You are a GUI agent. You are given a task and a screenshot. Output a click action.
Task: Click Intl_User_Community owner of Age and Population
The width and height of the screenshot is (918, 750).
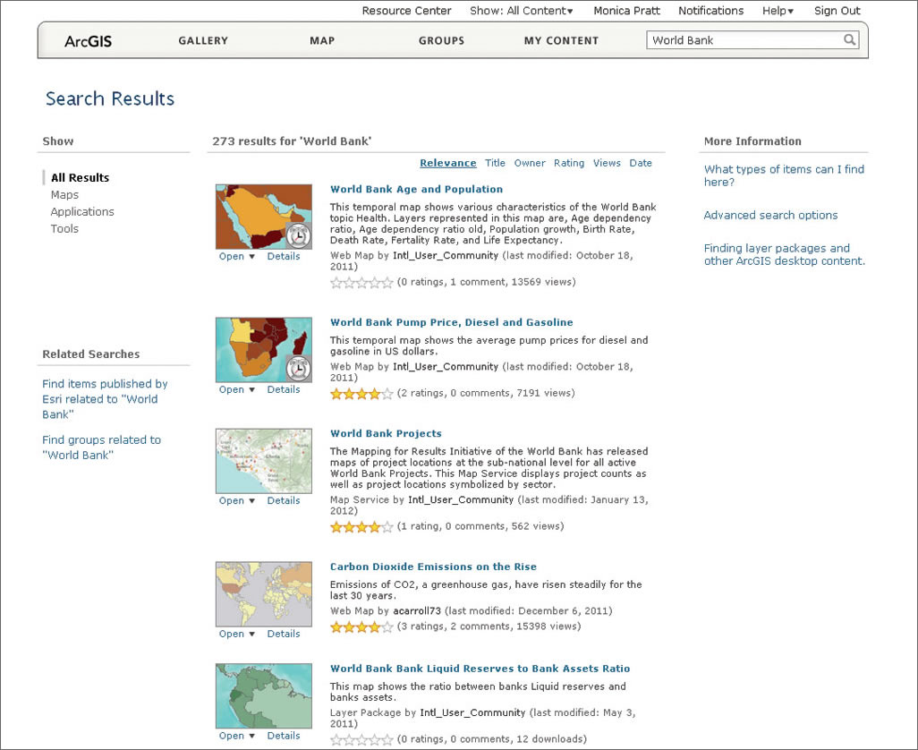(x=446, y=256)
